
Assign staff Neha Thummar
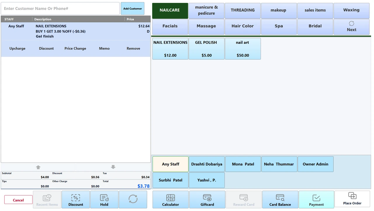pos(279,164)
